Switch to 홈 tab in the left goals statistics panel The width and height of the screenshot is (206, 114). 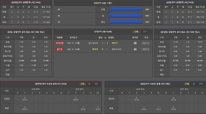[89, 84]
